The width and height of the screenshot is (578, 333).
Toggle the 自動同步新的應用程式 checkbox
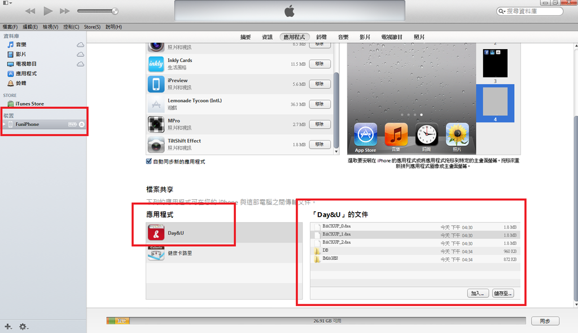pyautogui.click(x=149, y=161)
